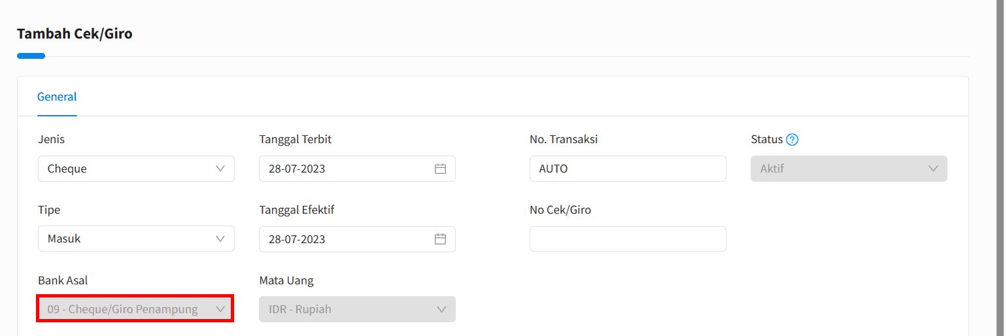
Task: Click the Status help question mark icon
Action: (793, 139)
